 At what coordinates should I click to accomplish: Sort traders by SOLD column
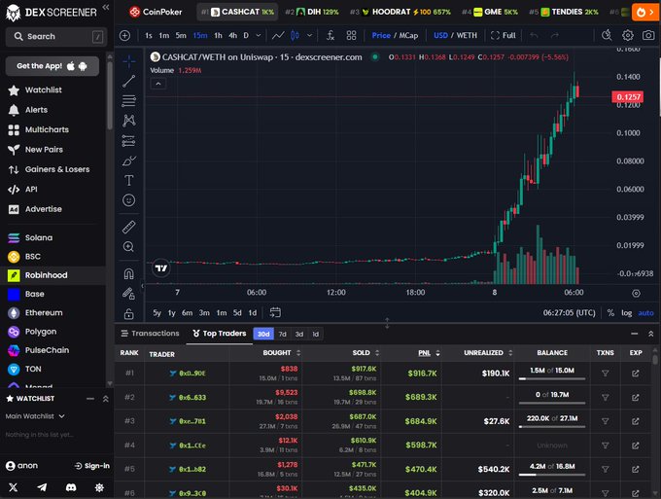click(x=365, y=353)
